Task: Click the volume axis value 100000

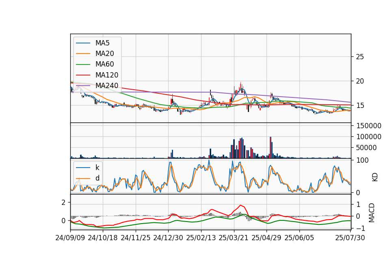Action: point(369,137)
